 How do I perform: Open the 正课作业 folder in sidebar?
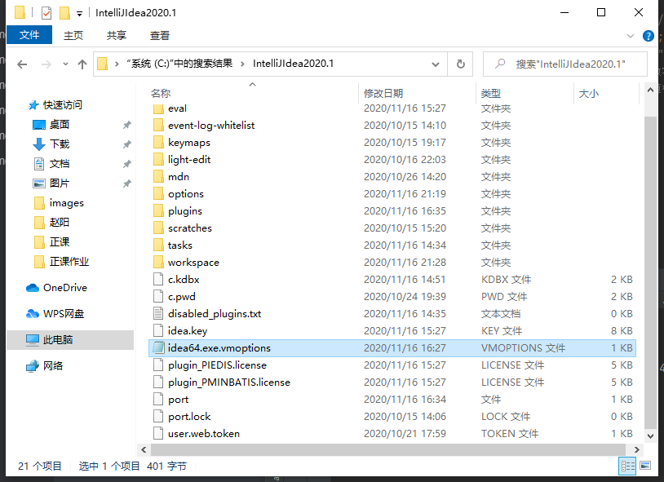[69, 261]
